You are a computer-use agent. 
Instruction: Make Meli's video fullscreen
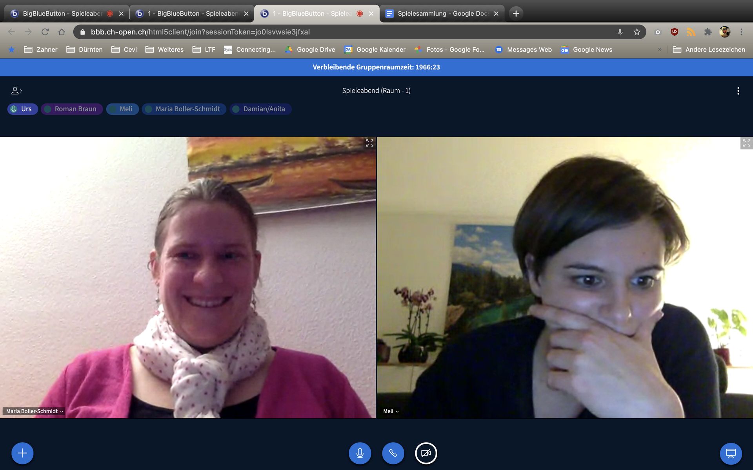coord(746,143)
